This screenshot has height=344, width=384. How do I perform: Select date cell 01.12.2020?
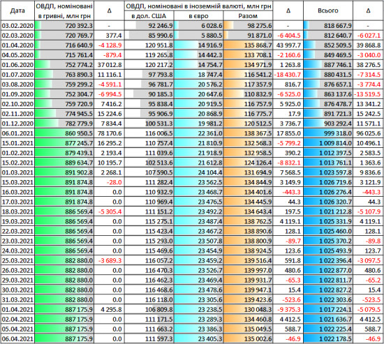tap(17, 124)
